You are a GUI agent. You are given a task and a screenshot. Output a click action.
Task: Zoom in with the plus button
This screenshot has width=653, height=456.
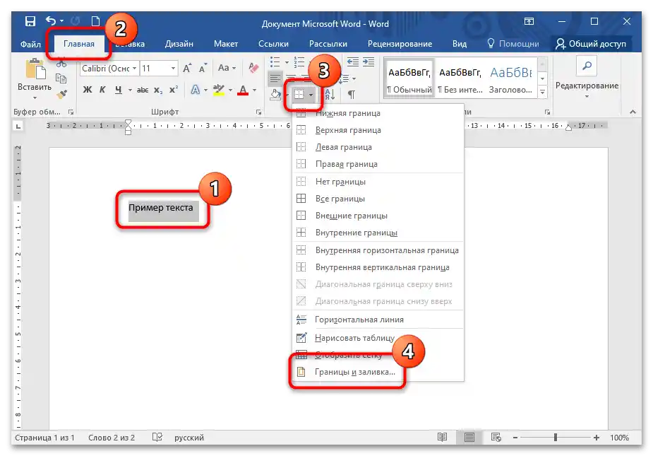click(x=597, y=437)
